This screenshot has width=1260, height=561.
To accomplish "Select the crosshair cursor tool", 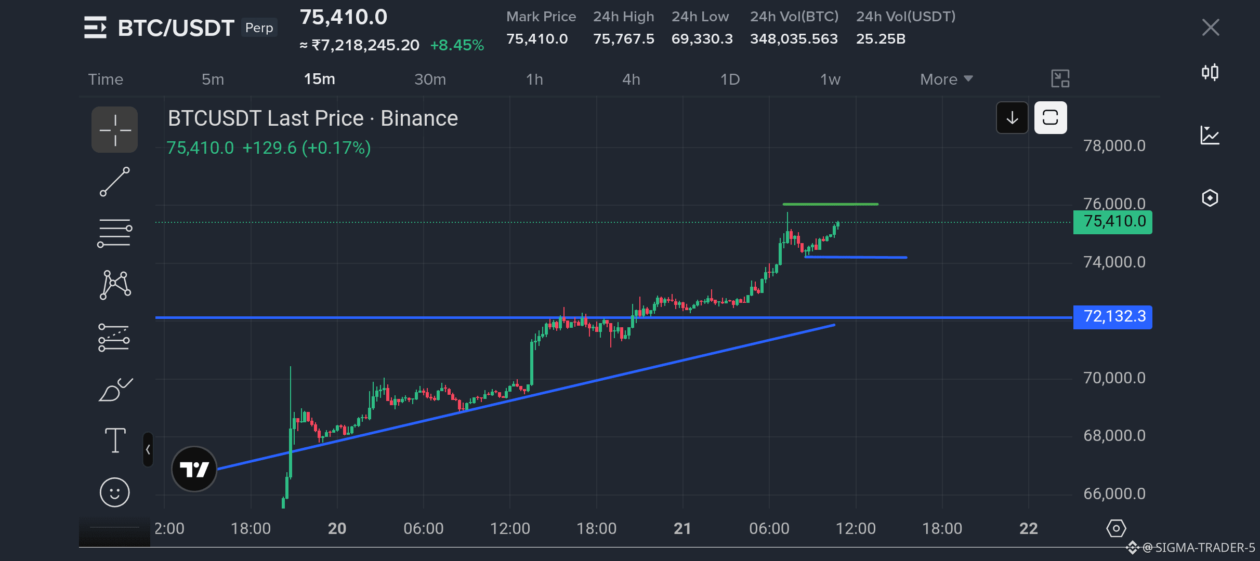I will (115, 130).
